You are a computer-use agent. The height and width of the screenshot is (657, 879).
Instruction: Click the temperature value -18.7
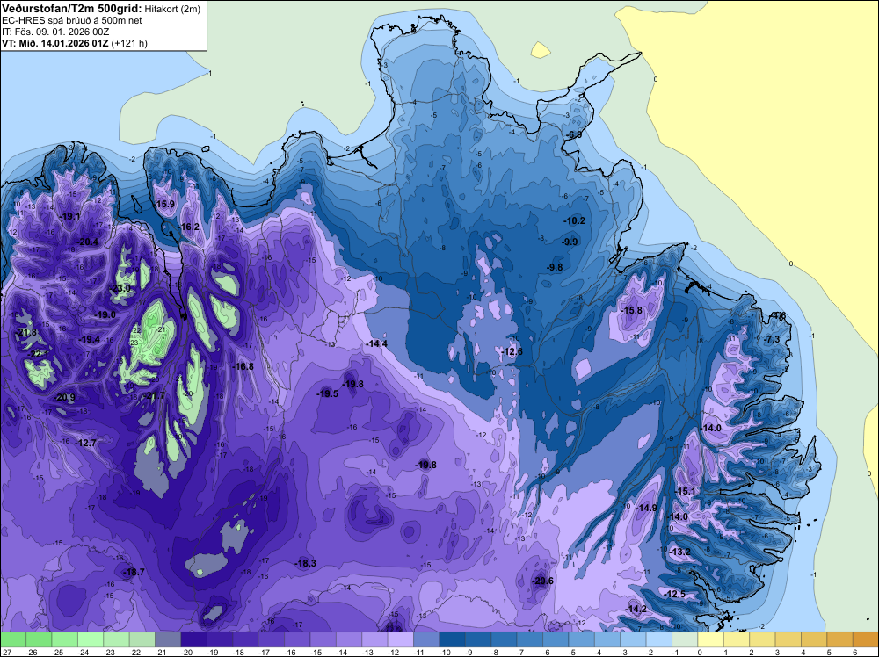134,572
